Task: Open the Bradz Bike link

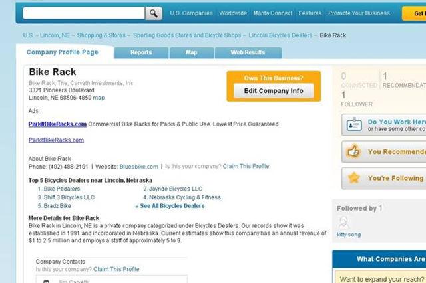Action: [x=57, y=205]
